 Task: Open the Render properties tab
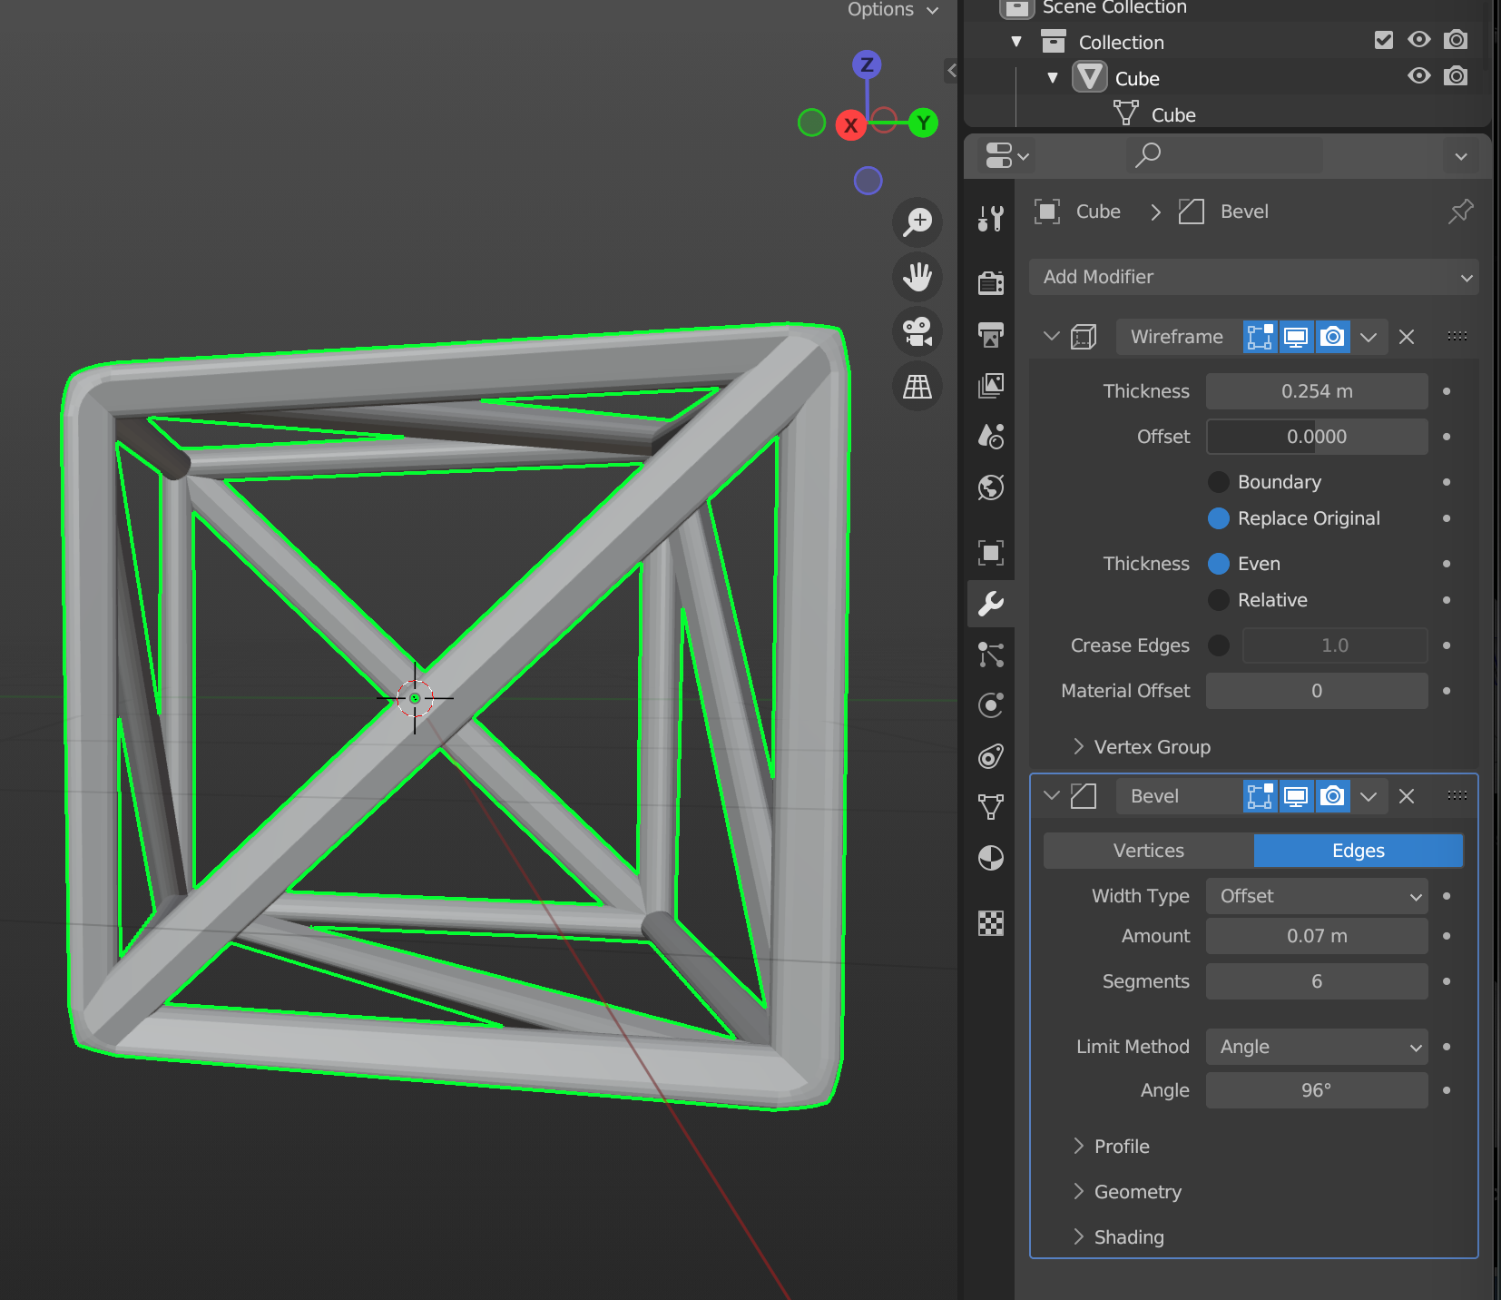click(x=991, y=282)
